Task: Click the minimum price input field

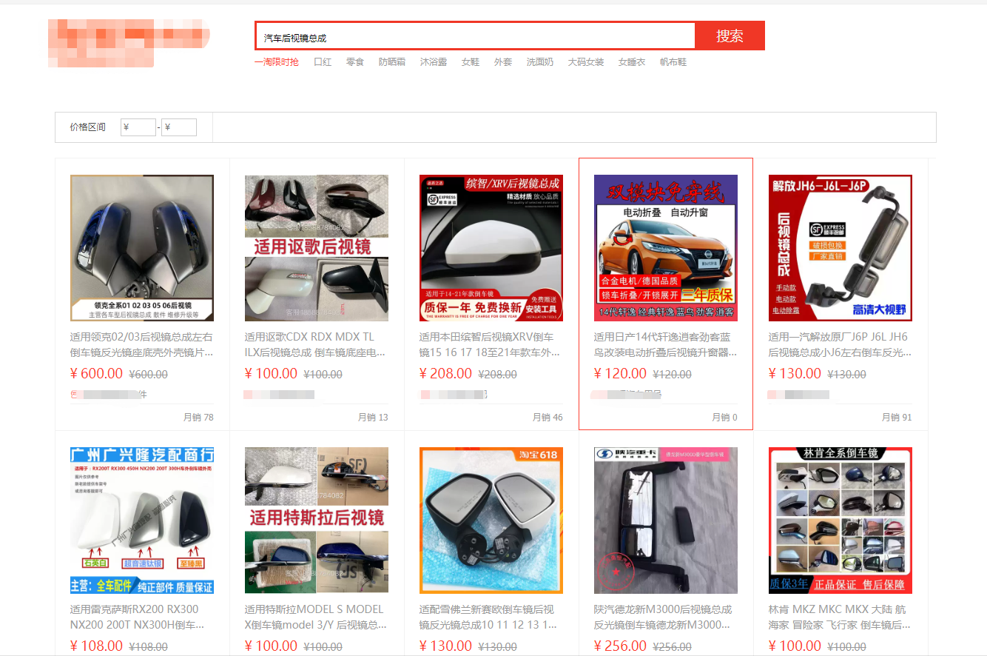Action: [138, 127]
